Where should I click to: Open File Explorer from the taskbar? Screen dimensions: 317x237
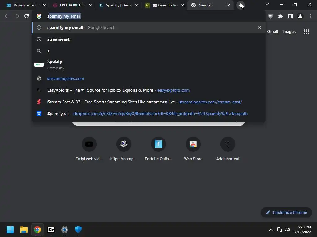pos(24,230)
